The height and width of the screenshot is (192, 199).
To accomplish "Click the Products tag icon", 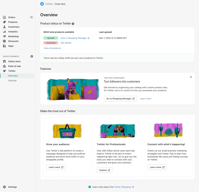I will pyautogui.click(x=4, y=22).
